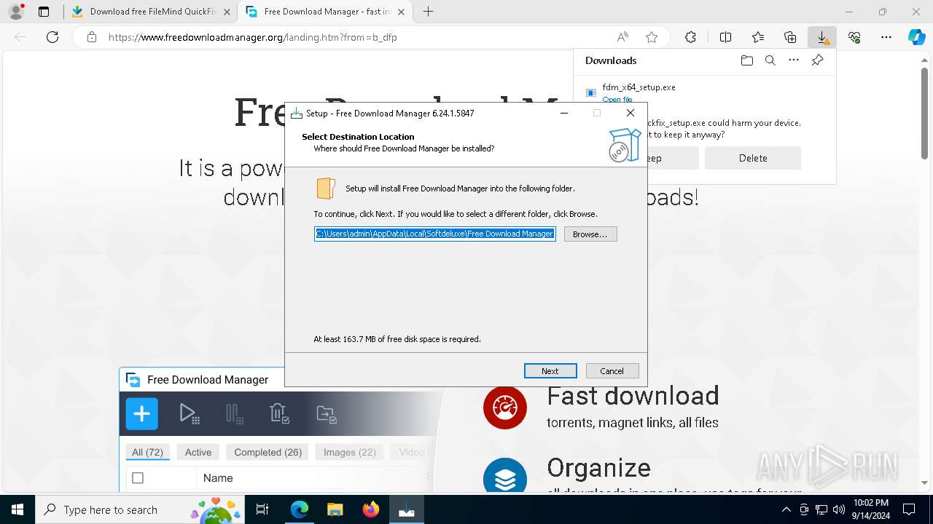933x524 pixels.
Task: Select the Free Download Manager browser tab
Action: (x=325, y=12)
